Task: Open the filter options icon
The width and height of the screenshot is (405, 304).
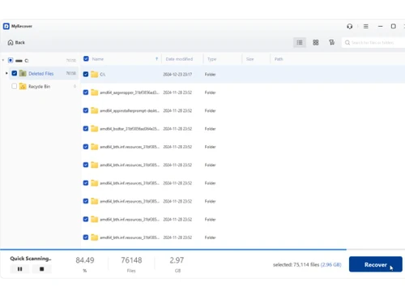Action: (x=332, y=42)
